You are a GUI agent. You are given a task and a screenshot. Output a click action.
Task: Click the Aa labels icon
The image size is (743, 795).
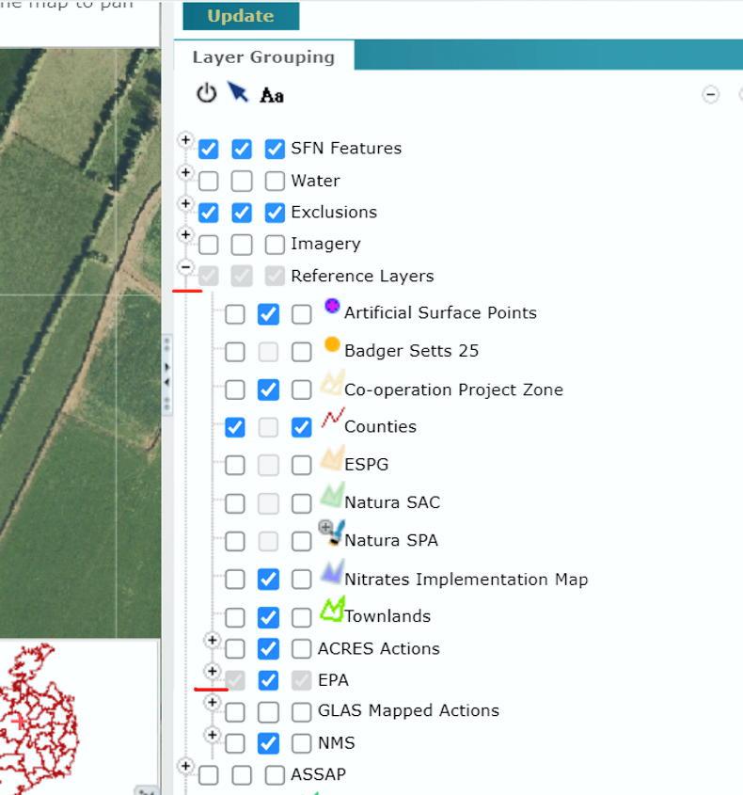pos(272,95)
